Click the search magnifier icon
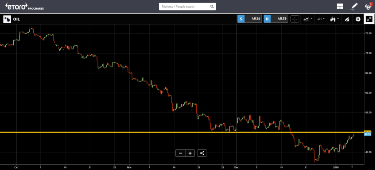The width and height of the screenshot is (375, 170). [x=212, y=6]
